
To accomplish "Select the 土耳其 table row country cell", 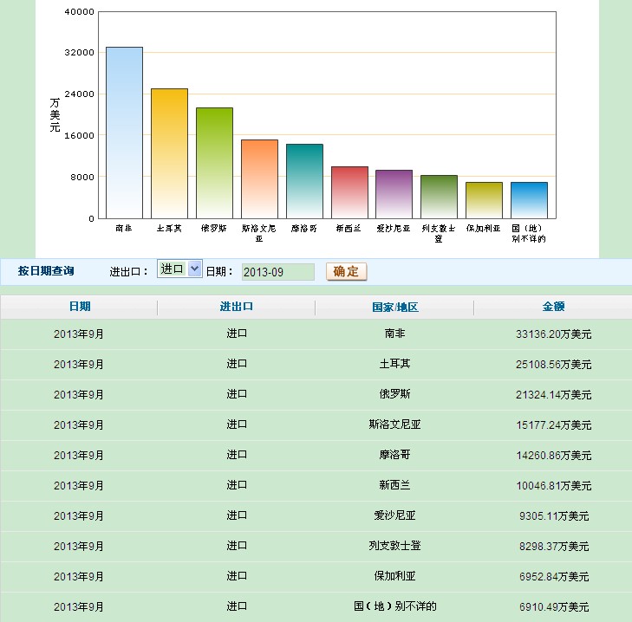I will (394, 364).
